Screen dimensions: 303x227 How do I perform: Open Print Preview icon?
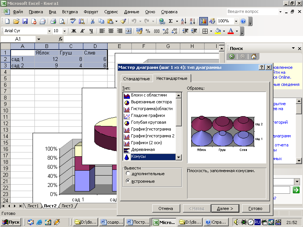[x=62, y=21]
